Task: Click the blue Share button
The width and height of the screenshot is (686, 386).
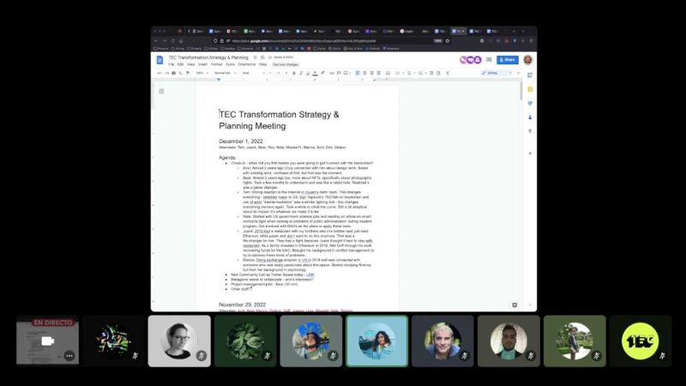Action: 508,59
